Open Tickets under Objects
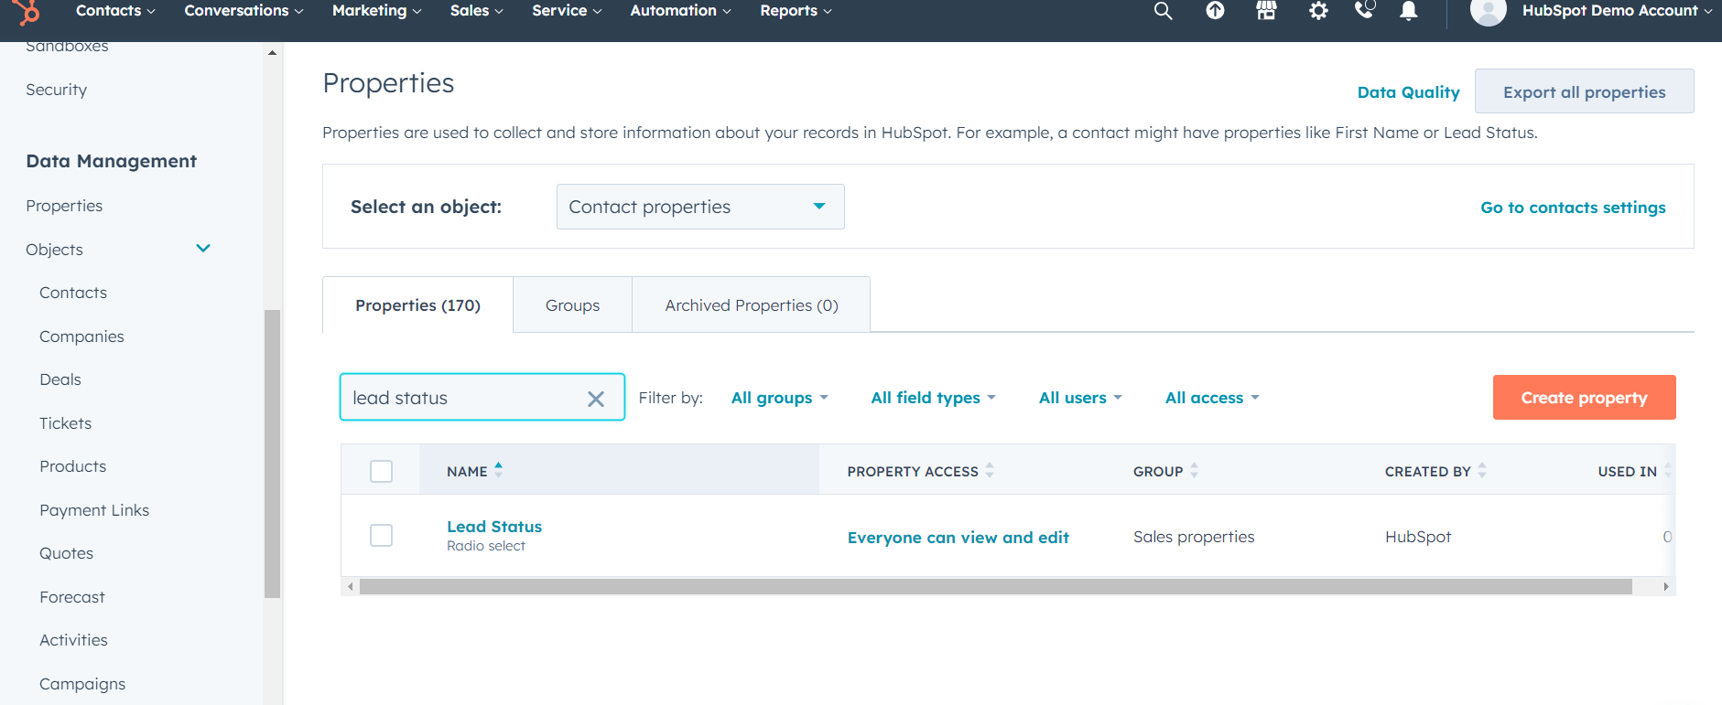 click(x=66, y=423)
